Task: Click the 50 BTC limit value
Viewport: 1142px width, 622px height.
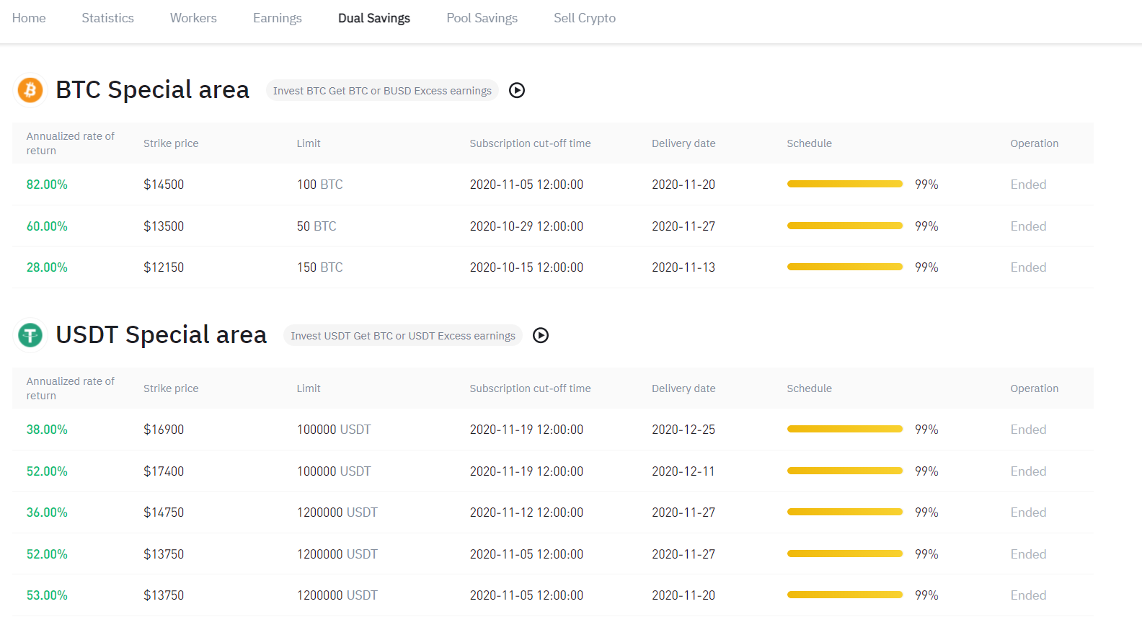Action: pyautogui.click(x=317, y=226)
